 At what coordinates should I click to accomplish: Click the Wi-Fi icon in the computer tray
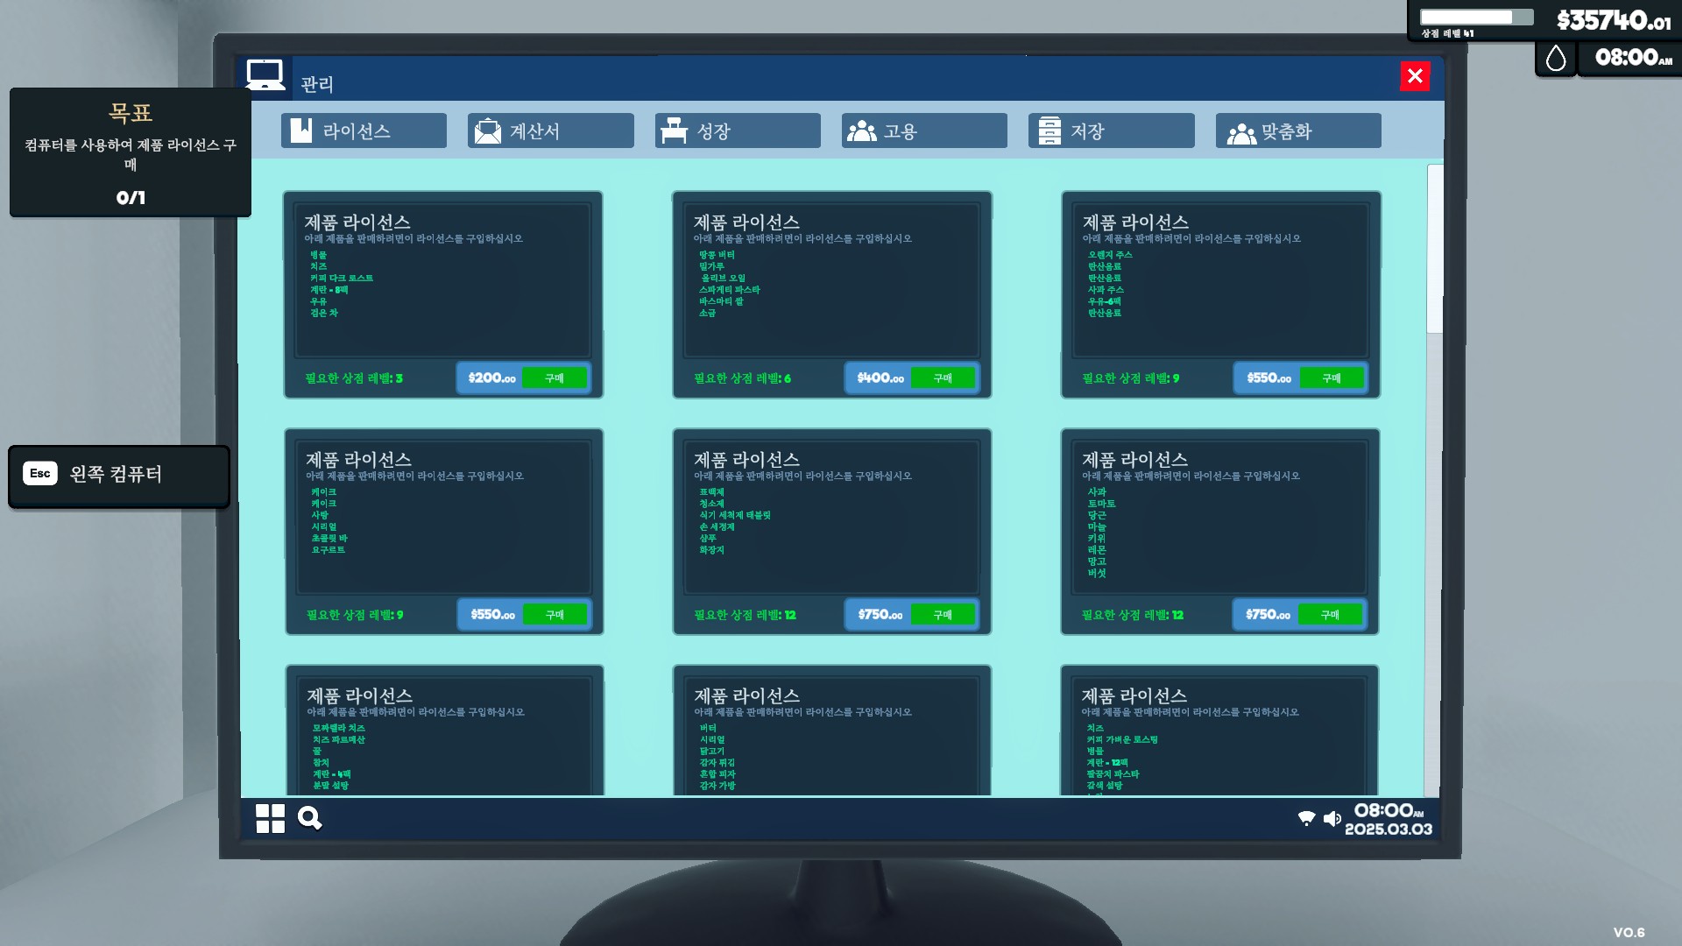click(x=1306, y=818)
